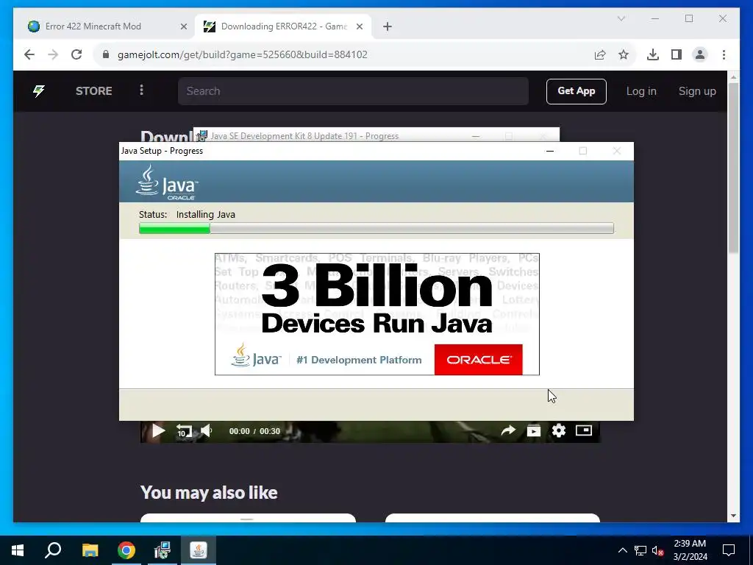Click the Game Jolt Search field
This screenshot has width=753, height=565.
353,90
